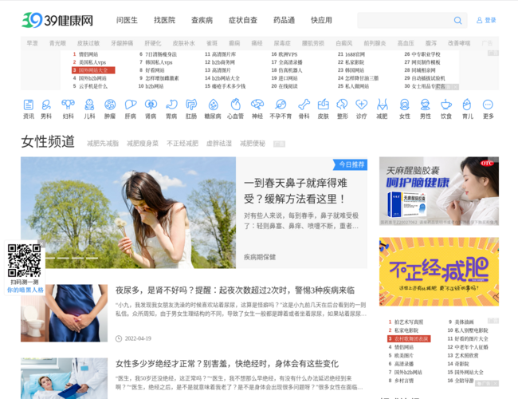The image size is (518, 399).
Task: Open the 皮肤过敏 keyword link
Action: [x=88, y=43]
